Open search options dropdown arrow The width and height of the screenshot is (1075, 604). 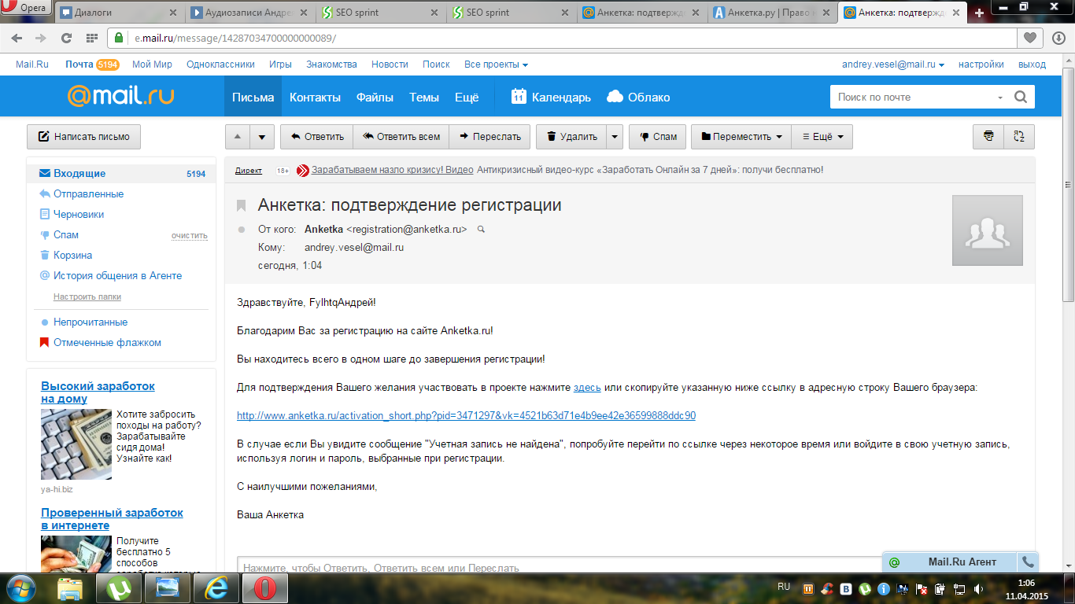click(x=1000, y=98)
